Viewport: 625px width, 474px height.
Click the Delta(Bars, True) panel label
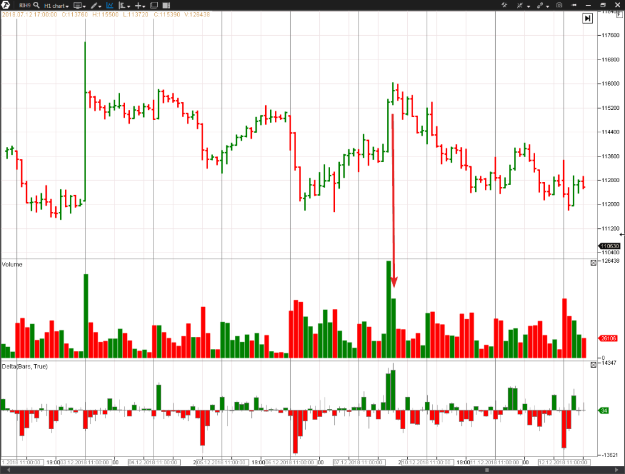(25, 367)
